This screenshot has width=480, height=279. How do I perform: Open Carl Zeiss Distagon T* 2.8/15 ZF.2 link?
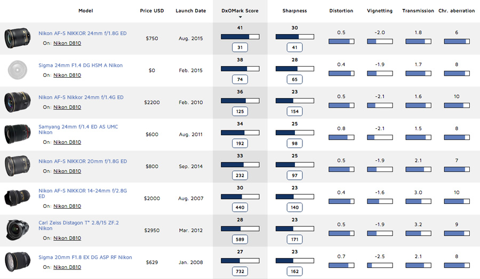click(79, 225)
